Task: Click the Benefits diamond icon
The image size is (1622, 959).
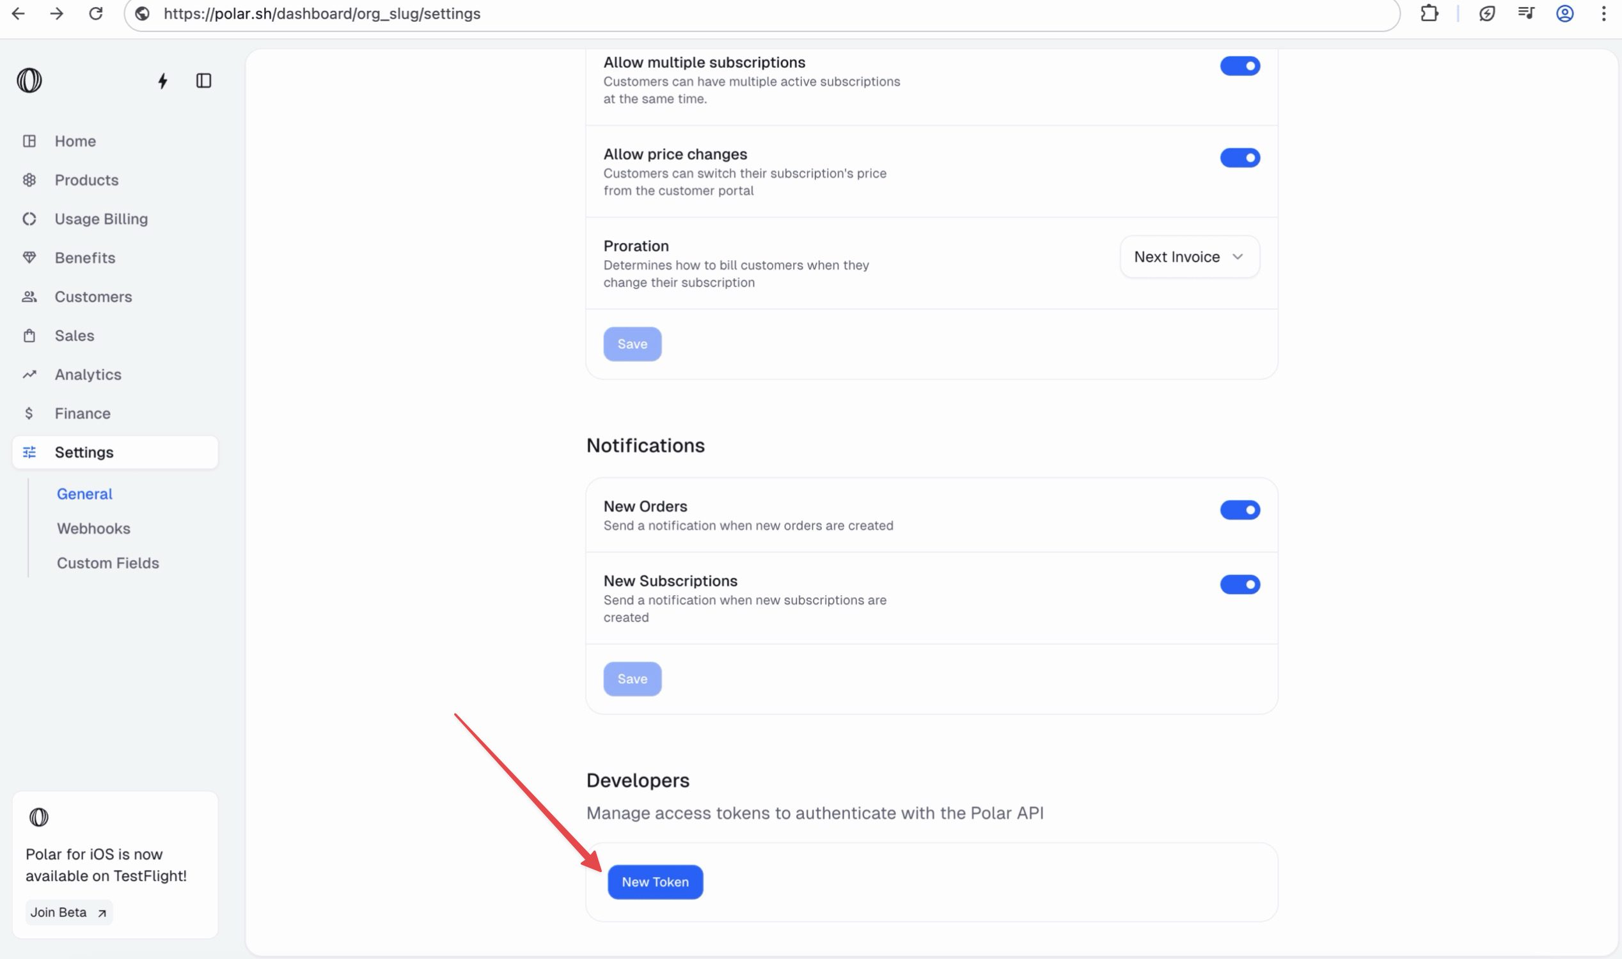Action: point(29,258)
